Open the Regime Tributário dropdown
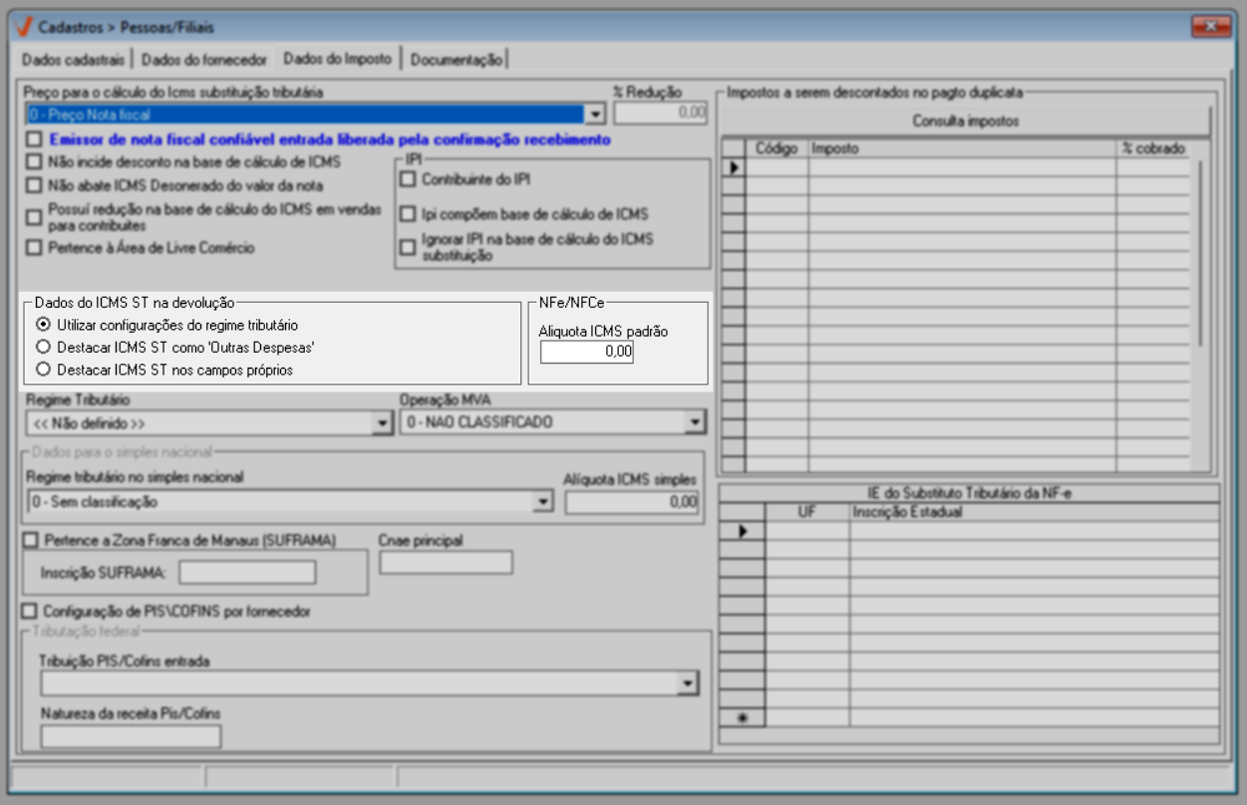This screenshot has height=805, width=1247. point(381,423)
